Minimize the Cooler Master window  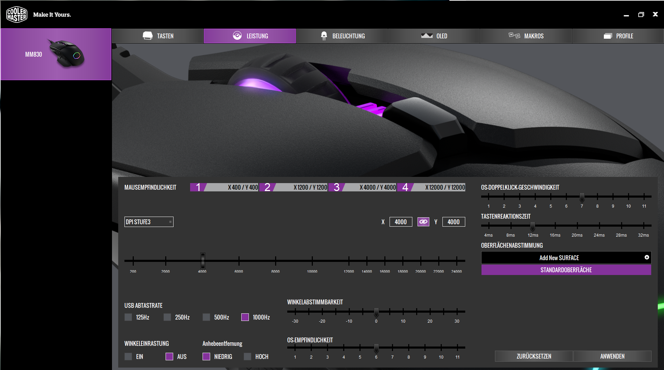626,15
